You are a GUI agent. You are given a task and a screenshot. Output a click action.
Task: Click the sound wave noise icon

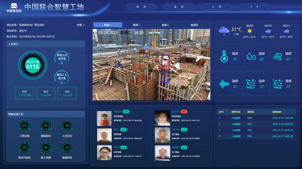coord(224,84)
